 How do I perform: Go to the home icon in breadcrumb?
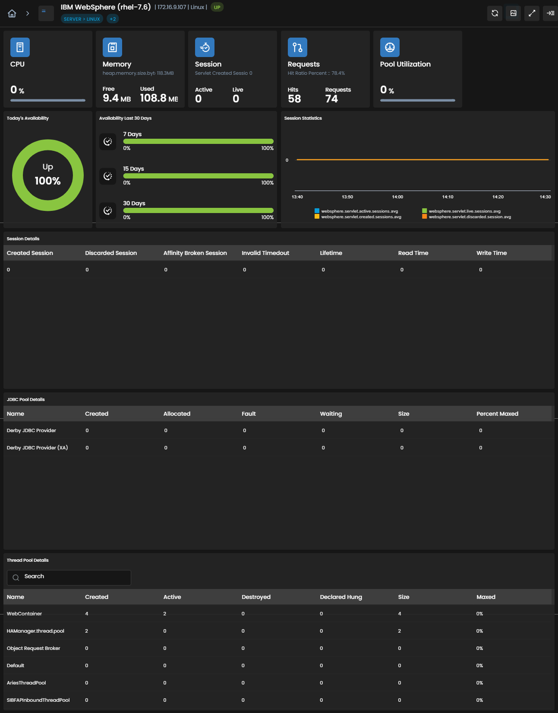coord(12,13)
